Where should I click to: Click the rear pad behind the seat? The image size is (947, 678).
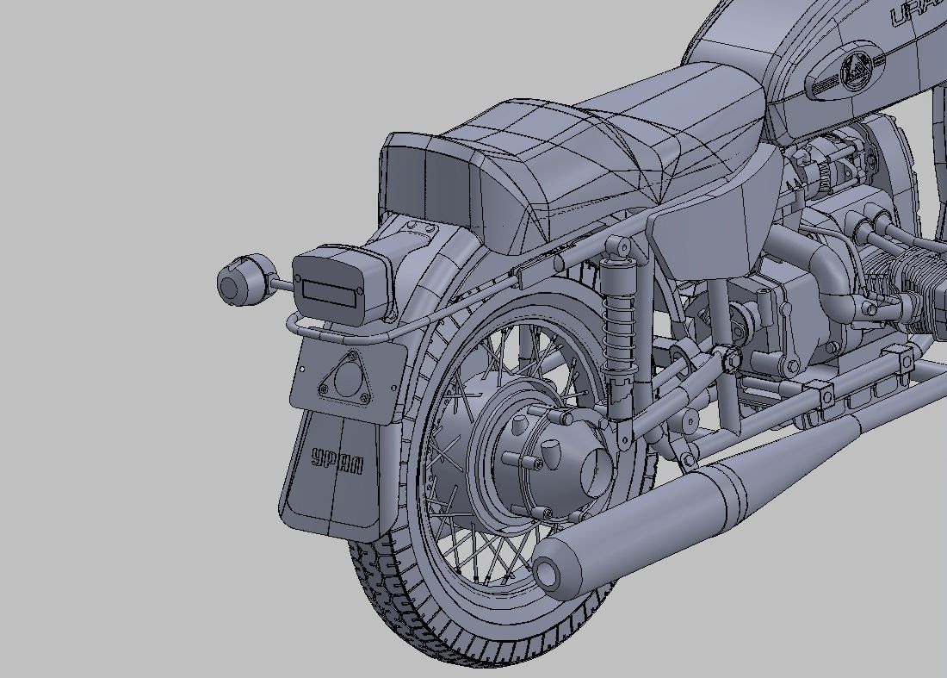(x=424, y=183)
